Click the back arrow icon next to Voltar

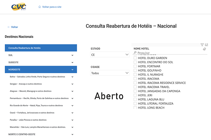pos(9,27)
